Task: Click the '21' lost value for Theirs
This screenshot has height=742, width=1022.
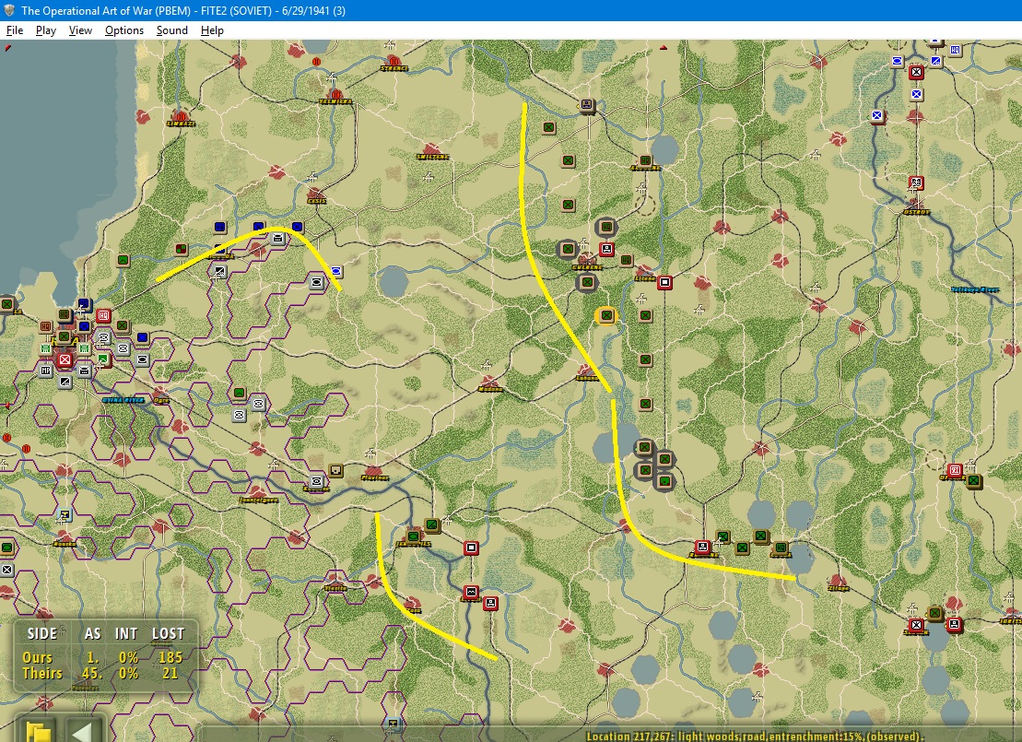Action: 170,673
